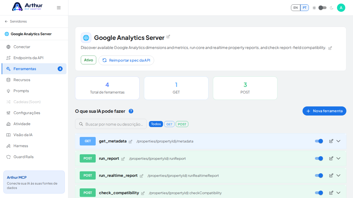The height and width of the screenshot is (198, 353).
Task: Click the search by name or description field
Action: coord(111,124)
